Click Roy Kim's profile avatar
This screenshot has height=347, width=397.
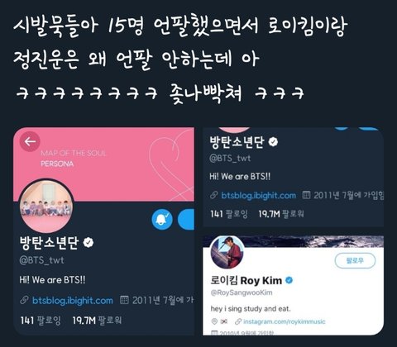coord(227,252)
